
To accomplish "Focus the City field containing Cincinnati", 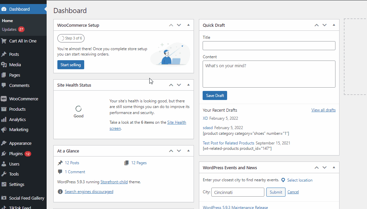I will (x=238, y=192).
